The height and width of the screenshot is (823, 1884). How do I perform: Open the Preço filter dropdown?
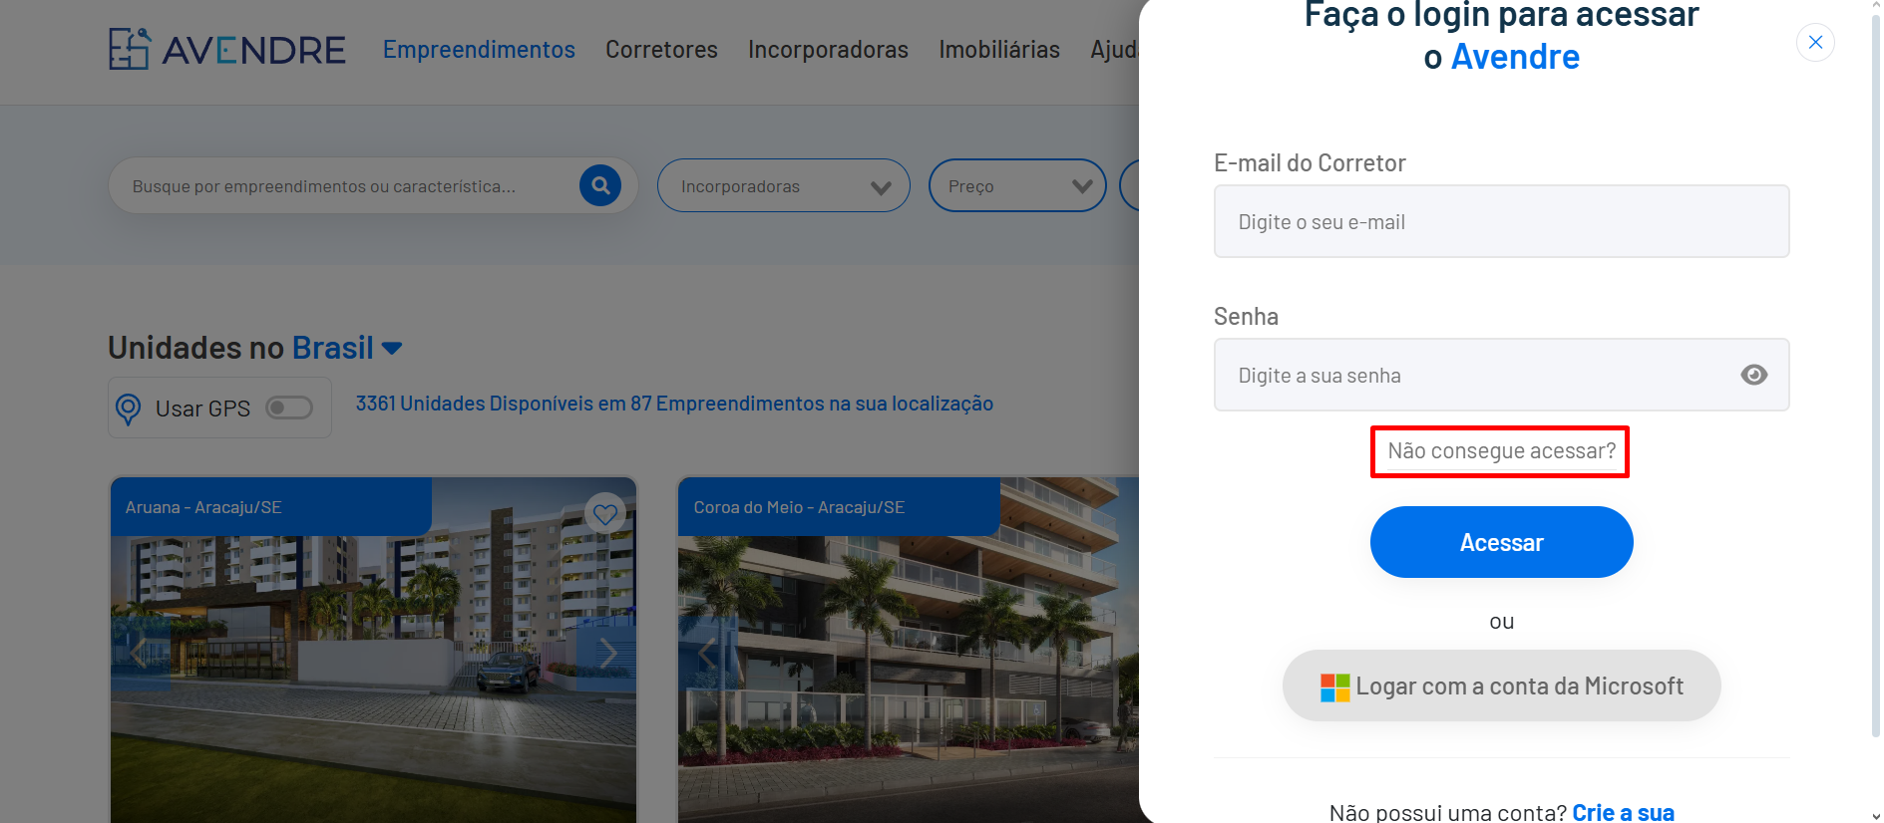pyautogui.click(x=1017, y=185)
